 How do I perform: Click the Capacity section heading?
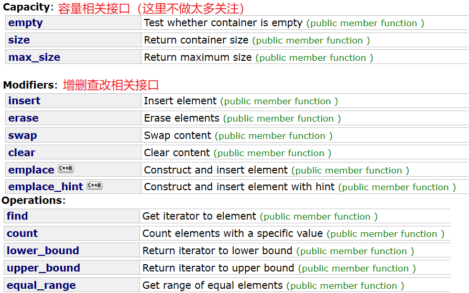pos(28,7)
